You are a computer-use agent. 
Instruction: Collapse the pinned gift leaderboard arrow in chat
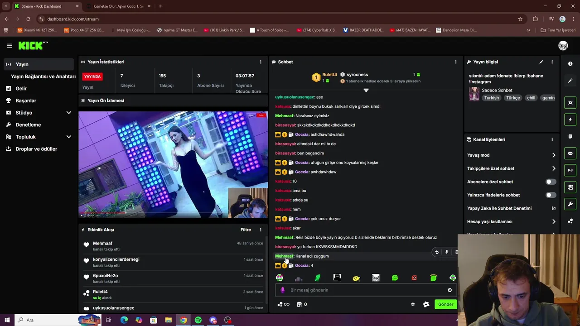point(366,90)
